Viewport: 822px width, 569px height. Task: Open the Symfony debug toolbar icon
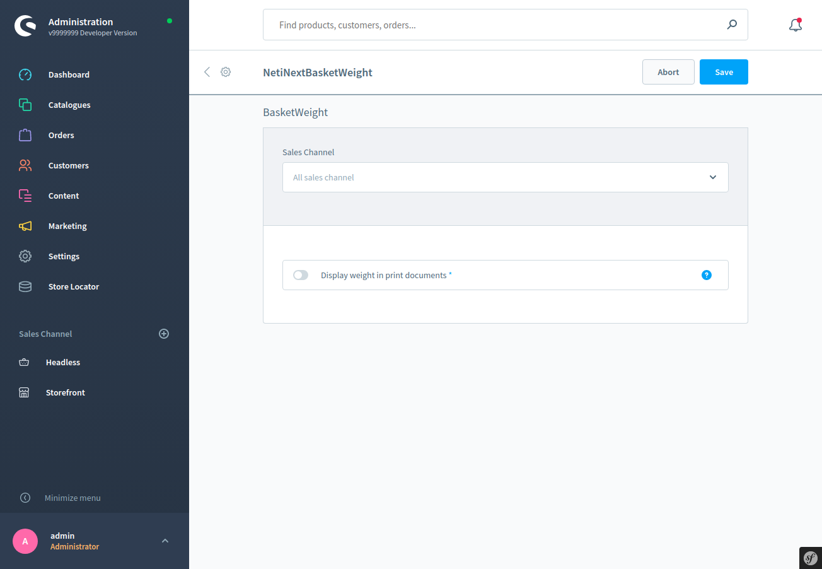pos(810,558)
